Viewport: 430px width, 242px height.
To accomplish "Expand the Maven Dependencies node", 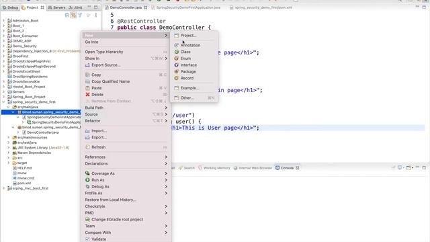I will tap(9, 153).
